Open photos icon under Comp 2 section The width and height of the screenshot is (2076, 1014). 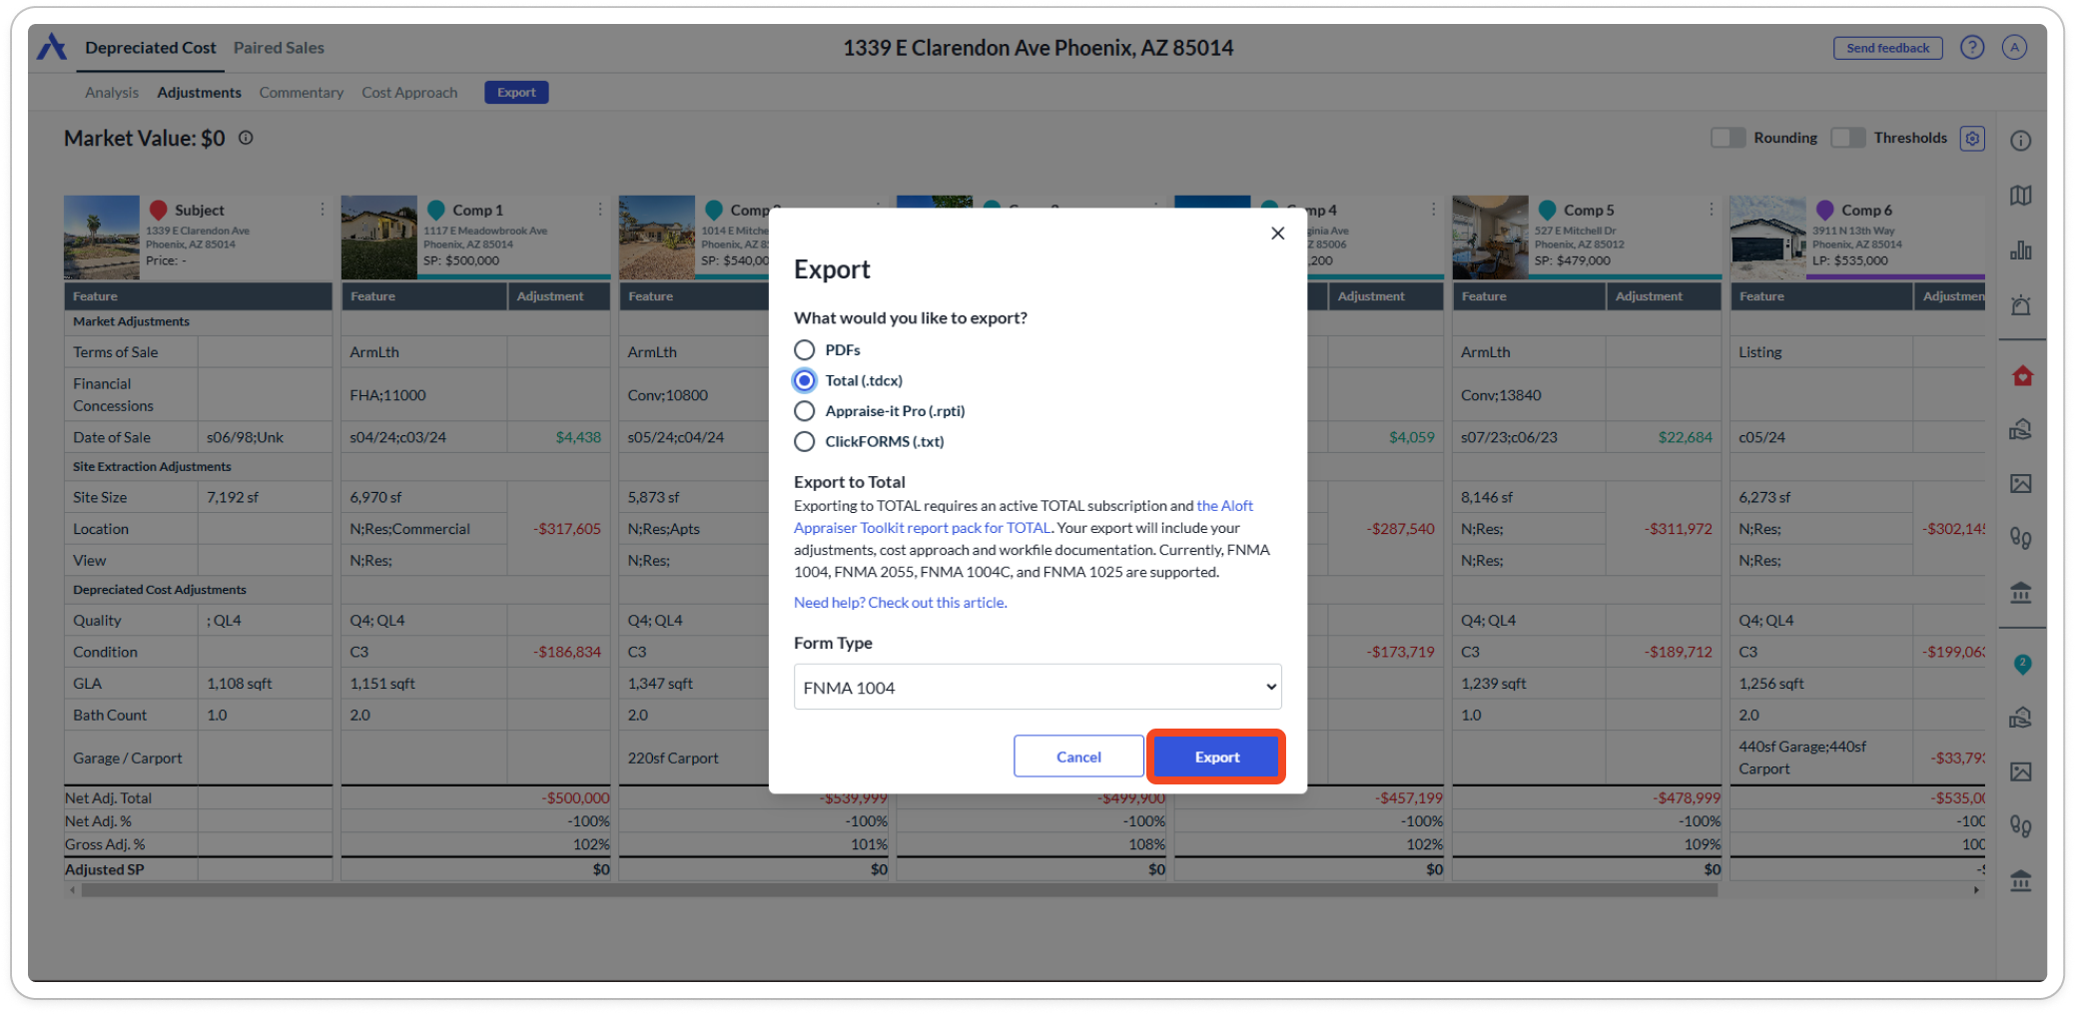pos(2020,771)
